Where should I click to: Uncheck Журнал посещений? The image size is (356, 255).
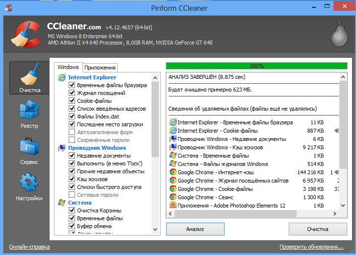pos(72,93)
